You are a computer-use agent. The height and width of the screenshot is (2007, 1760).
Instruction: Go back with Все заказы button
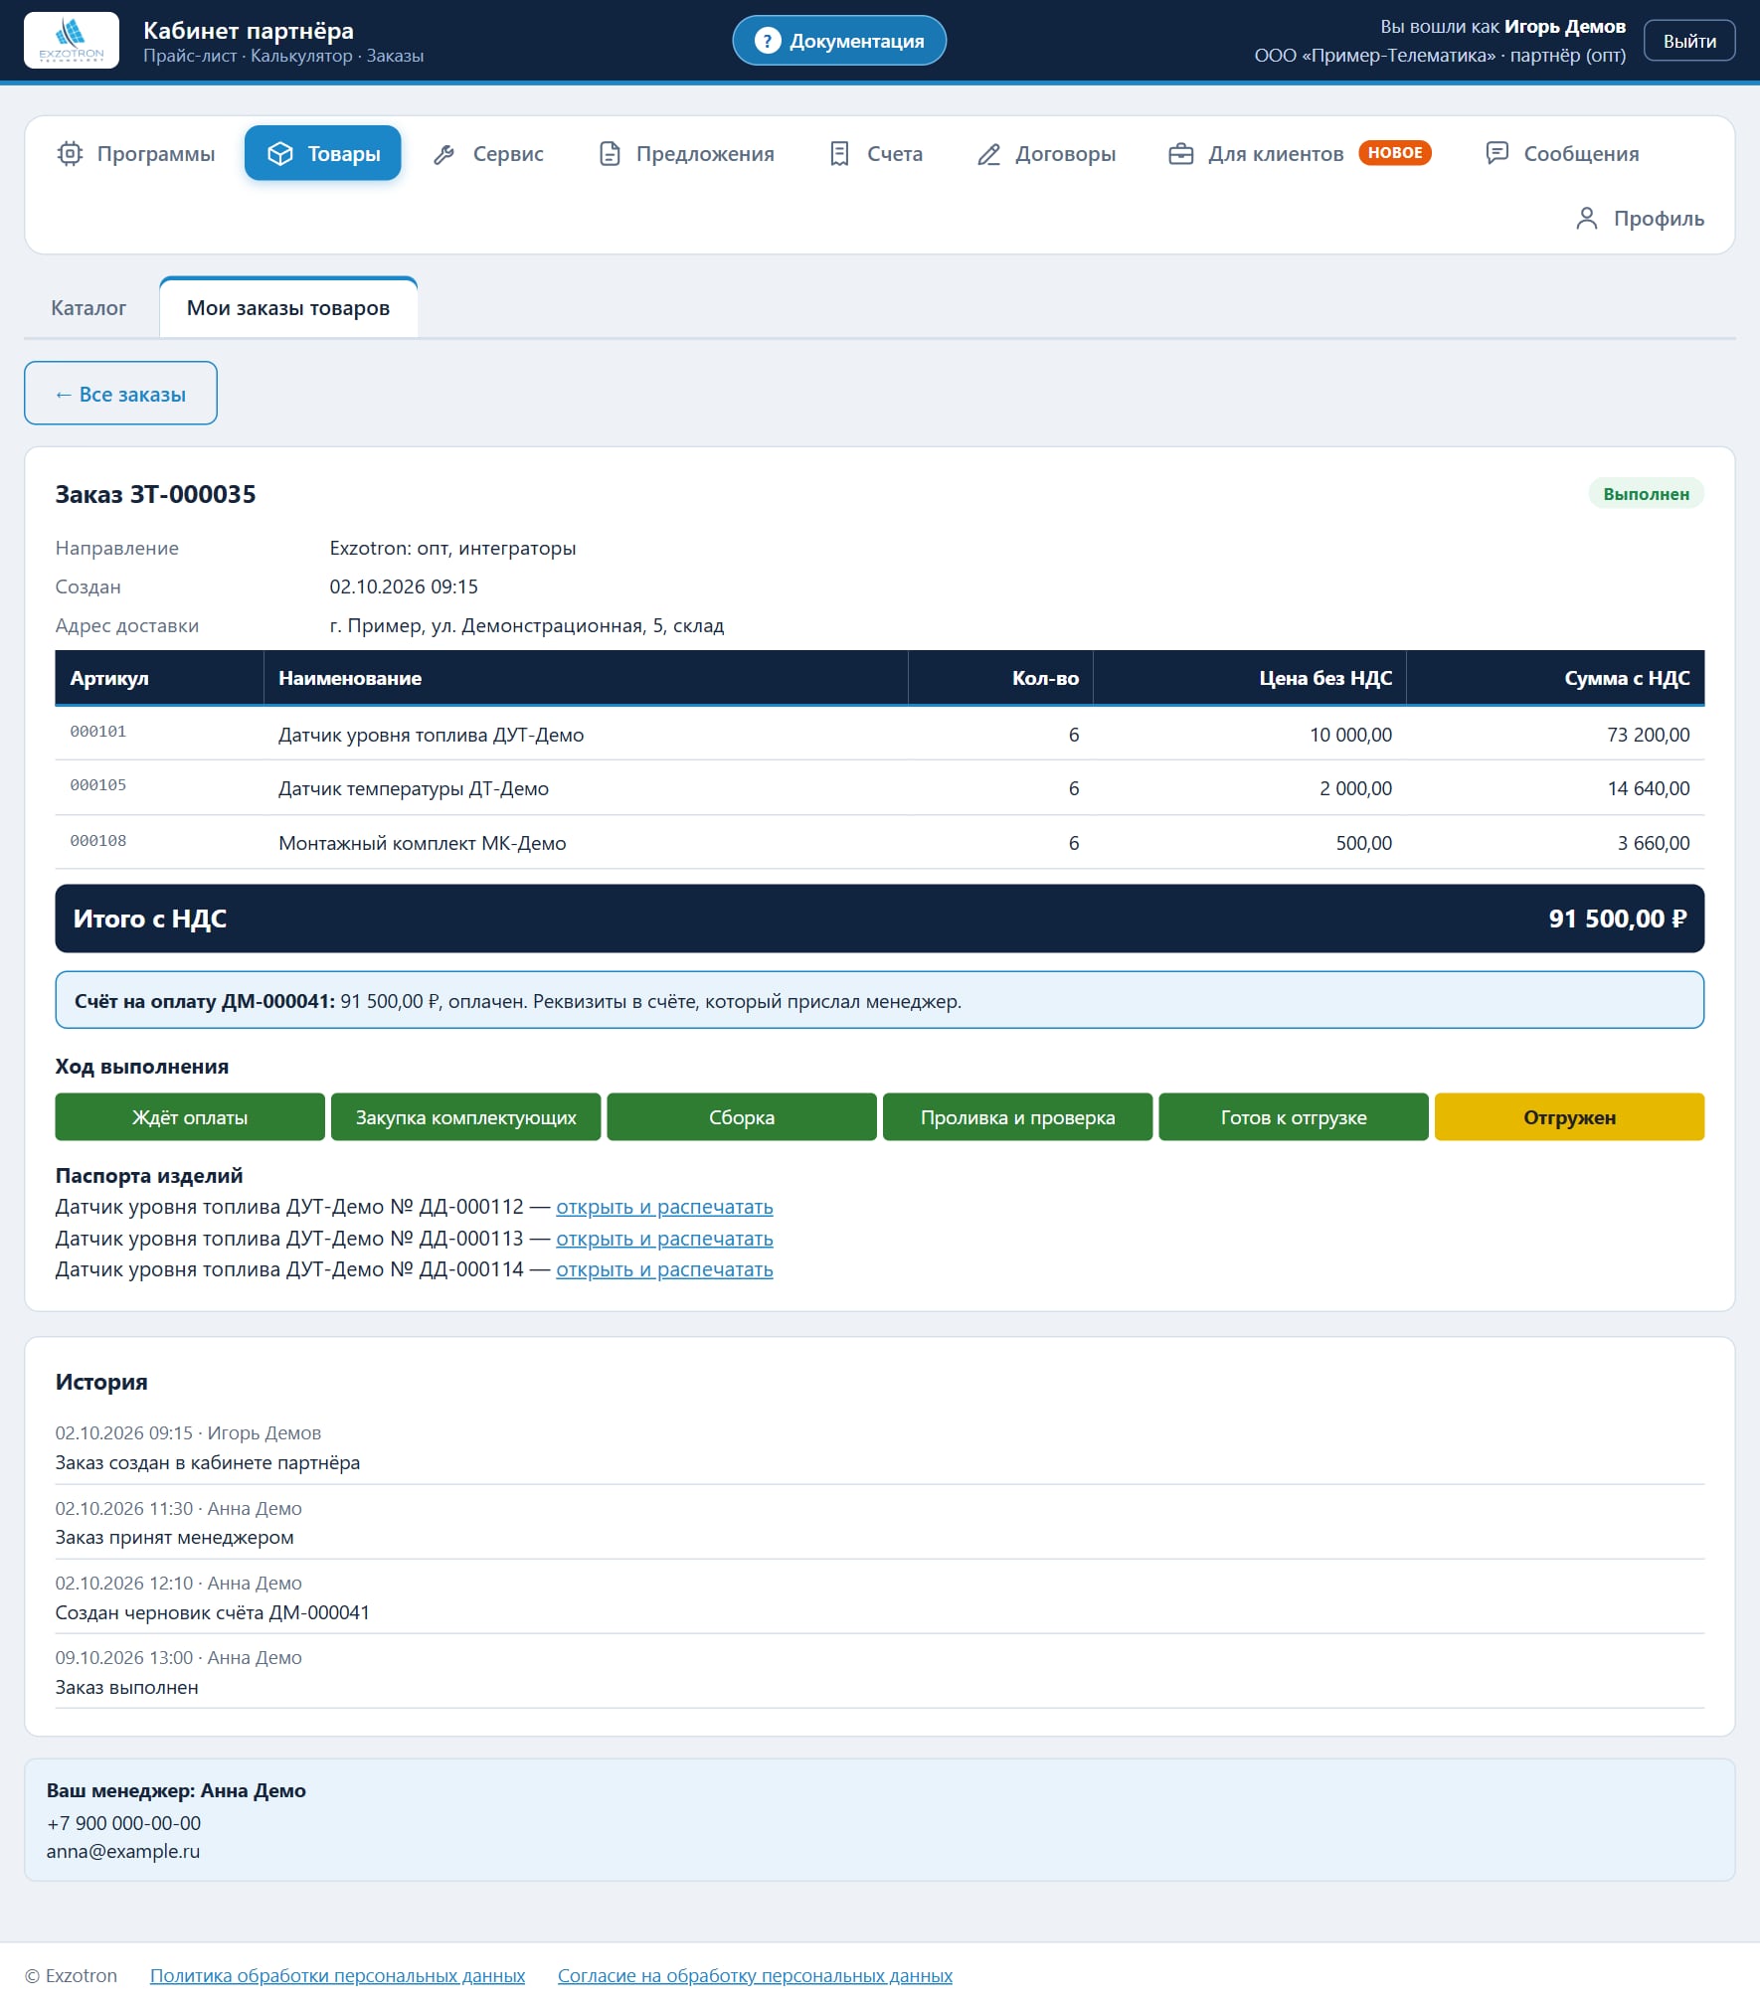(120, 394)
